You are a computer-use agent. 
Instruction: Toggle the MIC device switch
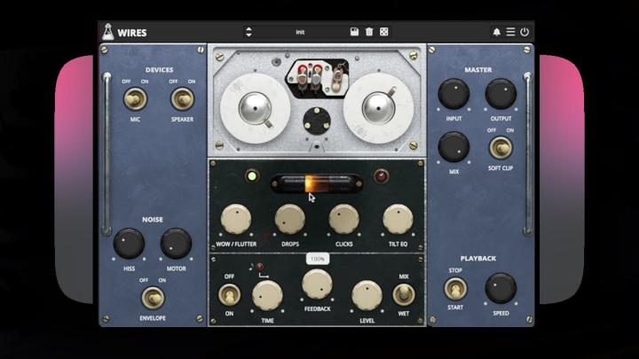coord(135,99)
